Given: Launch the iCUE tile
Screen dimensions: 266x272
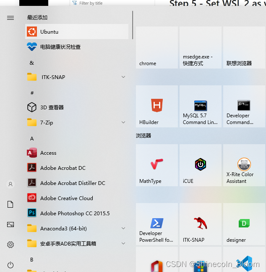Looking at the screenshot, I should [x=201, y=165].
